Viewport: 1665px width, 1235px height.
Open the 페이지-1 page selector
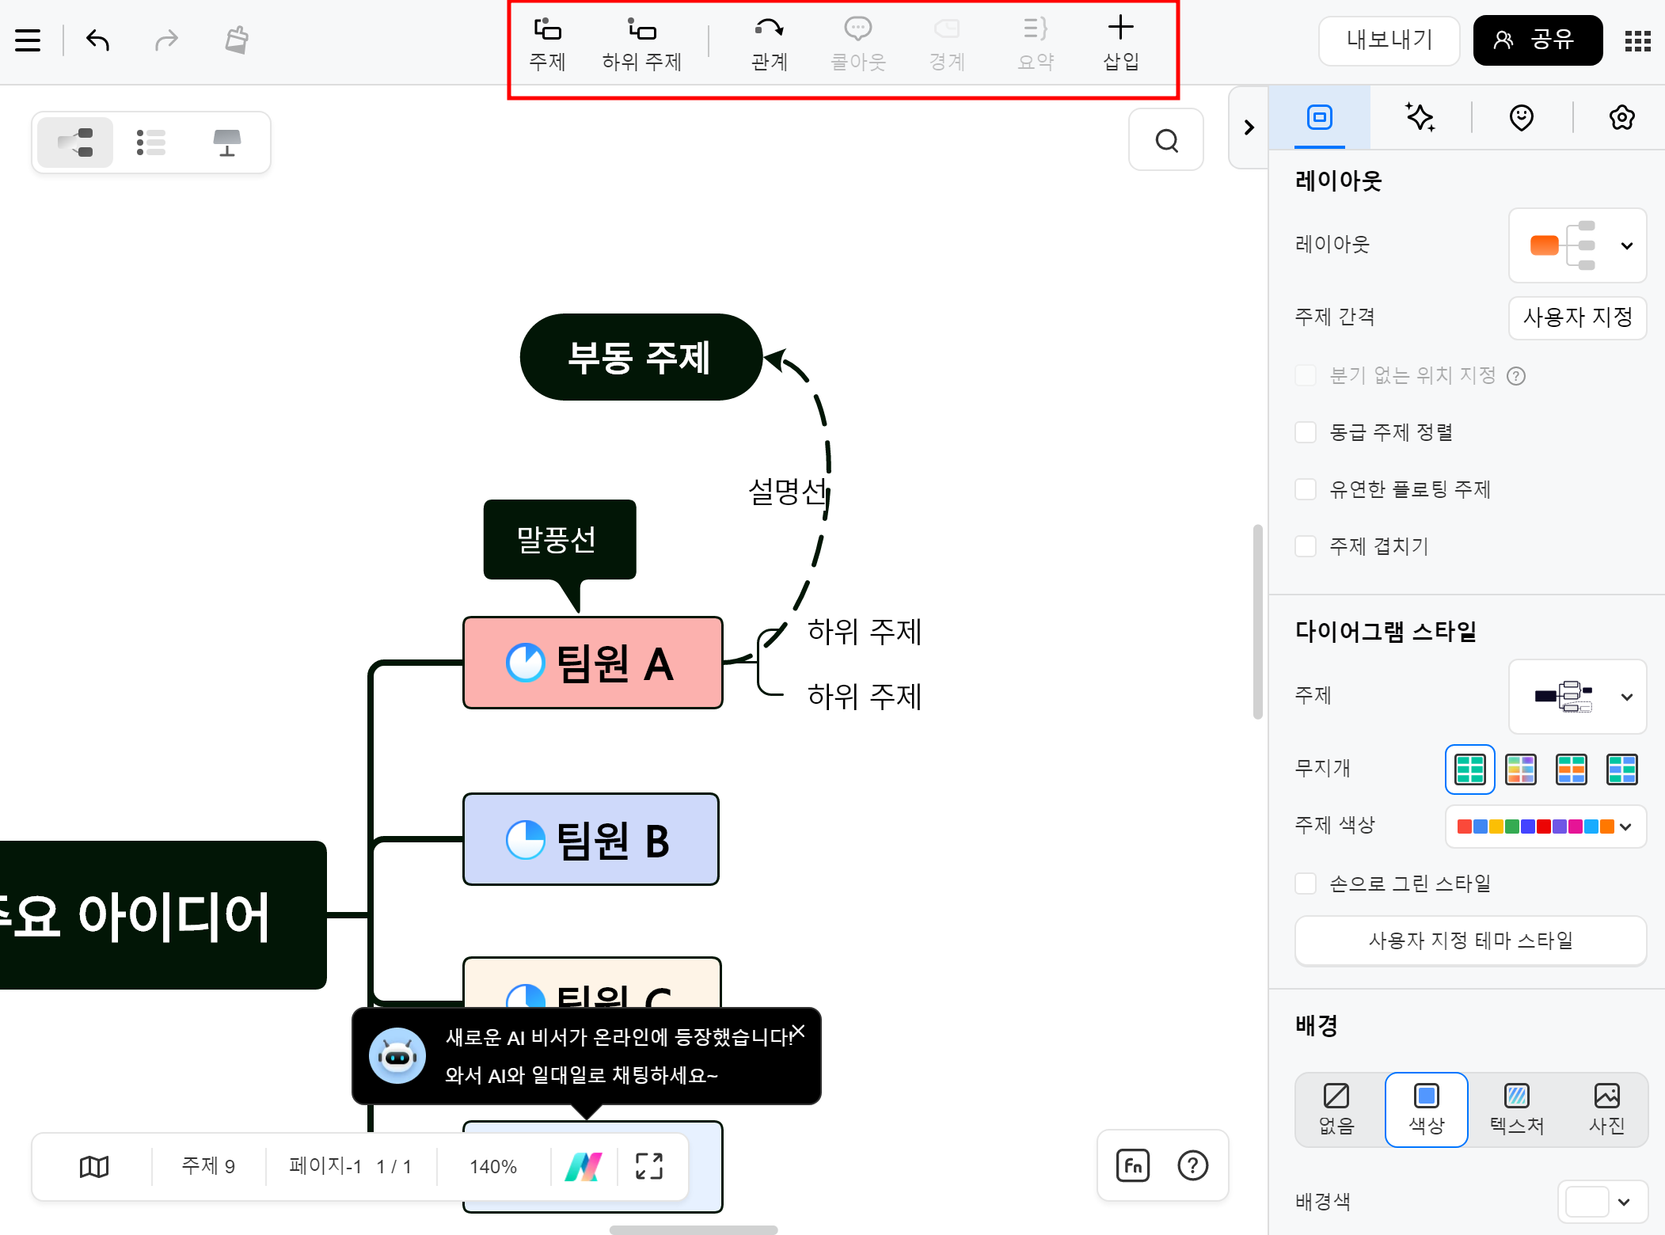coord(350,1166)
